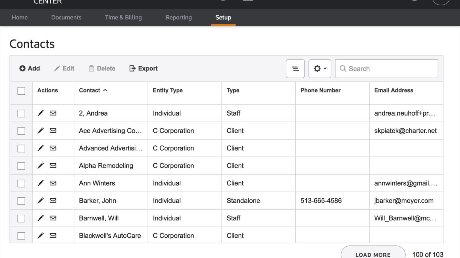Viewport: 460px width, 258px height.
Task: Check the checkbox for Barnwell, Will
Action: [x=21, y=218]
